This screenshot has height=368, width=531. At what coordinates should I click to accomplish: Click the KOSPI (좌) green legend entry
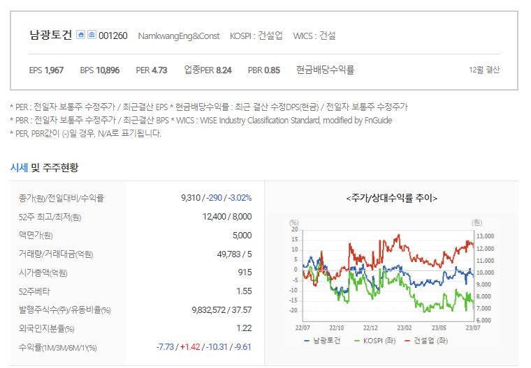tap(374, 341)
